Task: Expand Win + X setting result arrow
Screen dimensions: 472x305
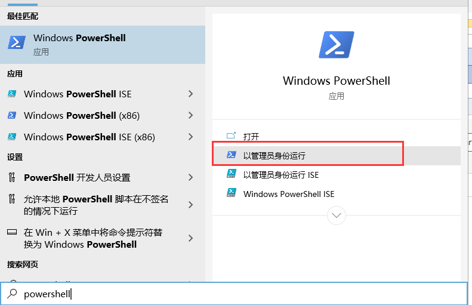Action: pyautogui.click(x=190, y=238)
